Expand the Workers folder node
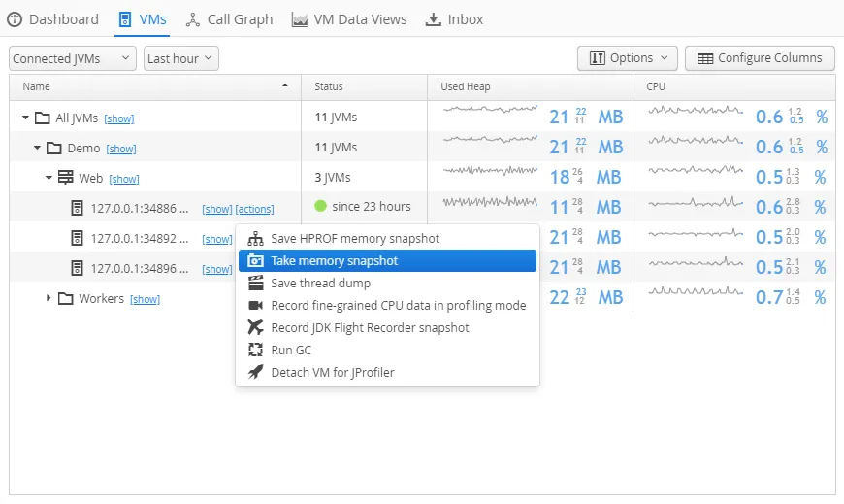Screen dimensions: 844x504 pyautogui.click(x=49, y=298)
